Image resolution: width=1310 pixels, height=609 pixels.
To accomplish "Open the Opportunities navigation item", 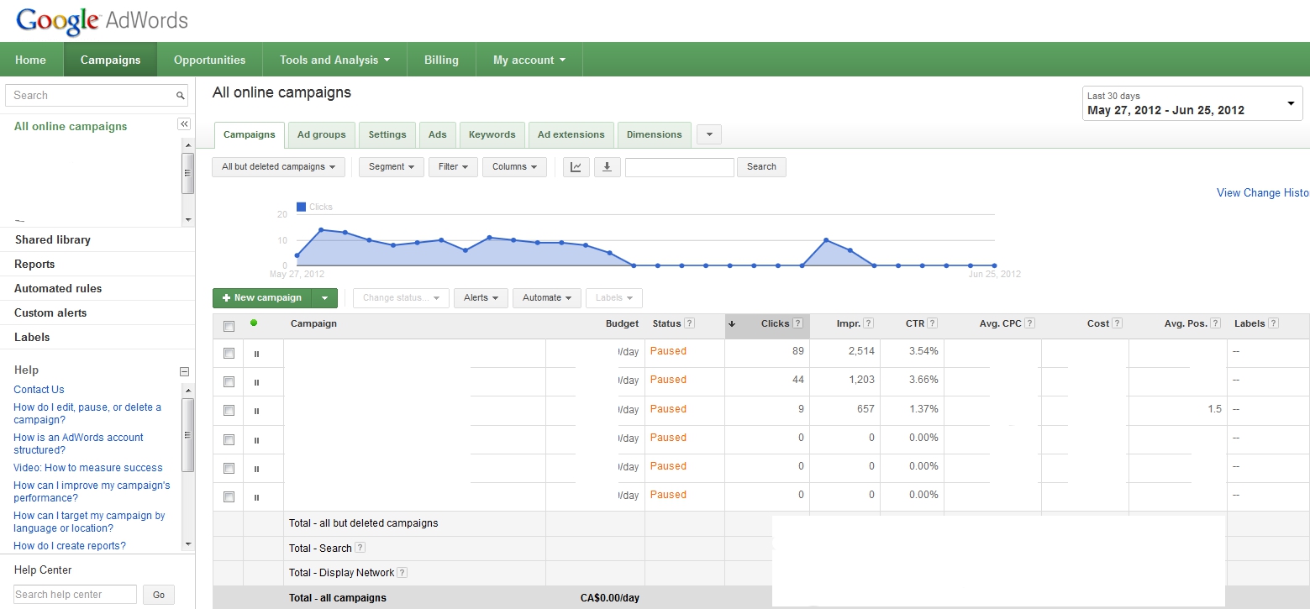I will pos(210,60).
